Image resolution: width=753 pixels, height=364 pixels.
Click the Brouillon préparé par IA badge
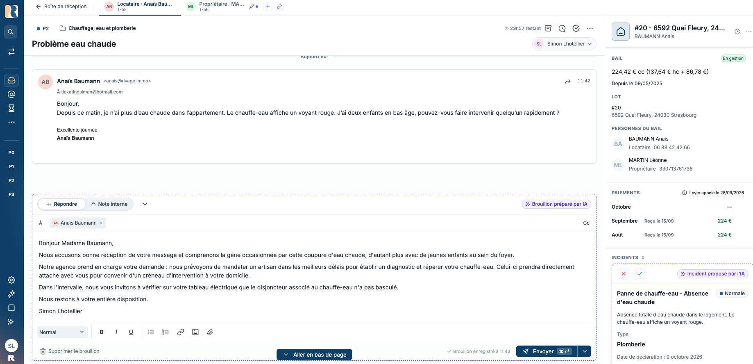click(x=556, y=204)
